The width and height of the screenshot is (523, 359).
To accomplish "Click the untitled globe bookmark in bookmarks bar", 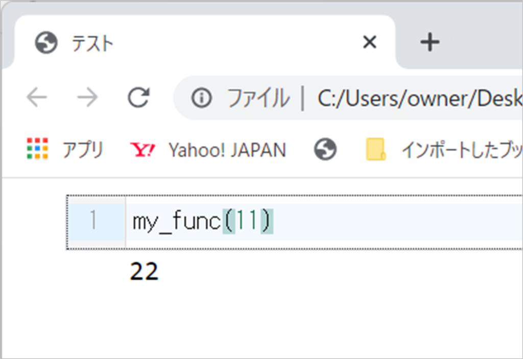I will [x=325, y=150].
